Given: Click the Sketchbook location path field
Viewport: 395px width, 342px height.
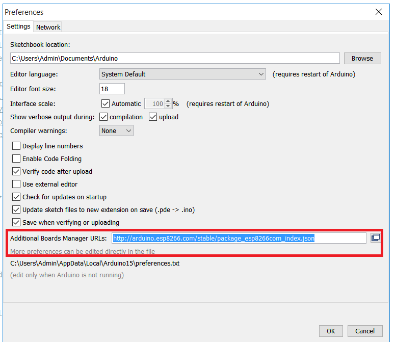Looking at the screenshot, I should [x=175, y=58].
